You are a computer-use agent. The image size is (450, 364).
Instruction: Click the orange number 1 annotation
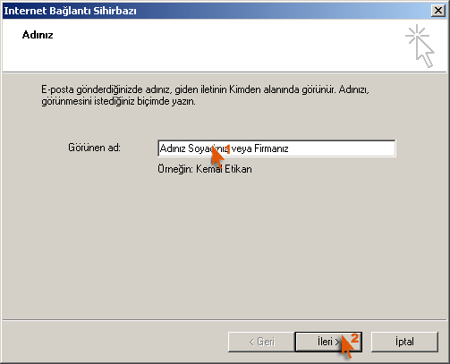coord(227,149)
